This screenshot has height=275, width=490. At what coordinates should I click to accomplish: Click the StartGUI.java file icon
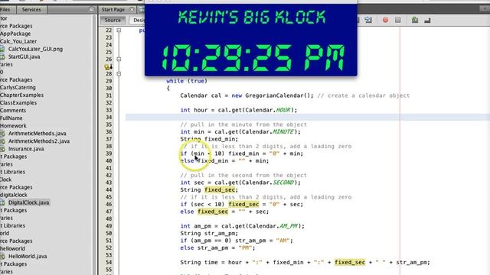coord(2,57)
